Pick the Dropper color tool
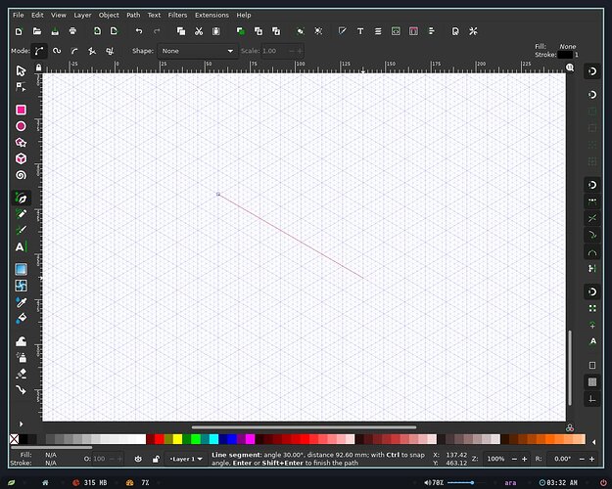Image resolution: width=612 pixels, height=489 pixels. point(22,302)
